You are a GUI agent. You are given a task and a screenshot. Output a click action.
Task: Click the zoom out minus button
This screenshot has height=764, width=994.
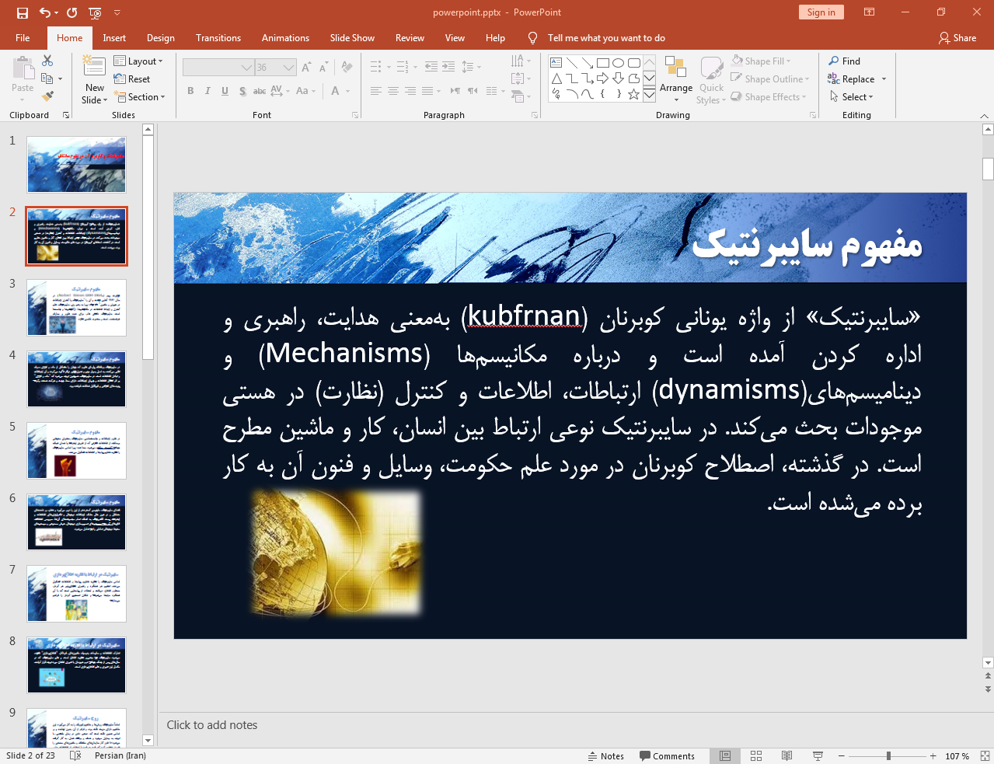(841, 755)
